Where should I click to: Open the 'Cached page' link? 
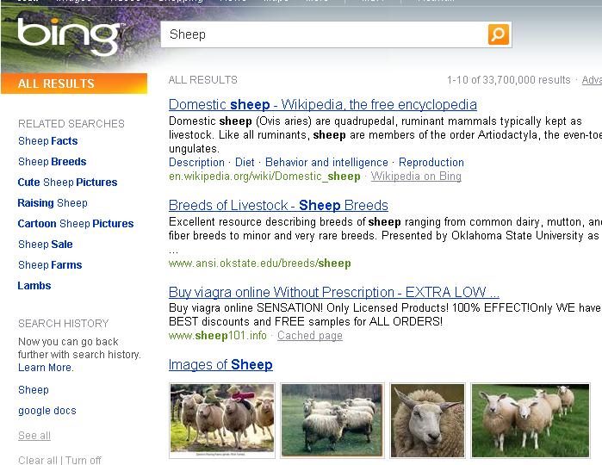pos(310,336)
